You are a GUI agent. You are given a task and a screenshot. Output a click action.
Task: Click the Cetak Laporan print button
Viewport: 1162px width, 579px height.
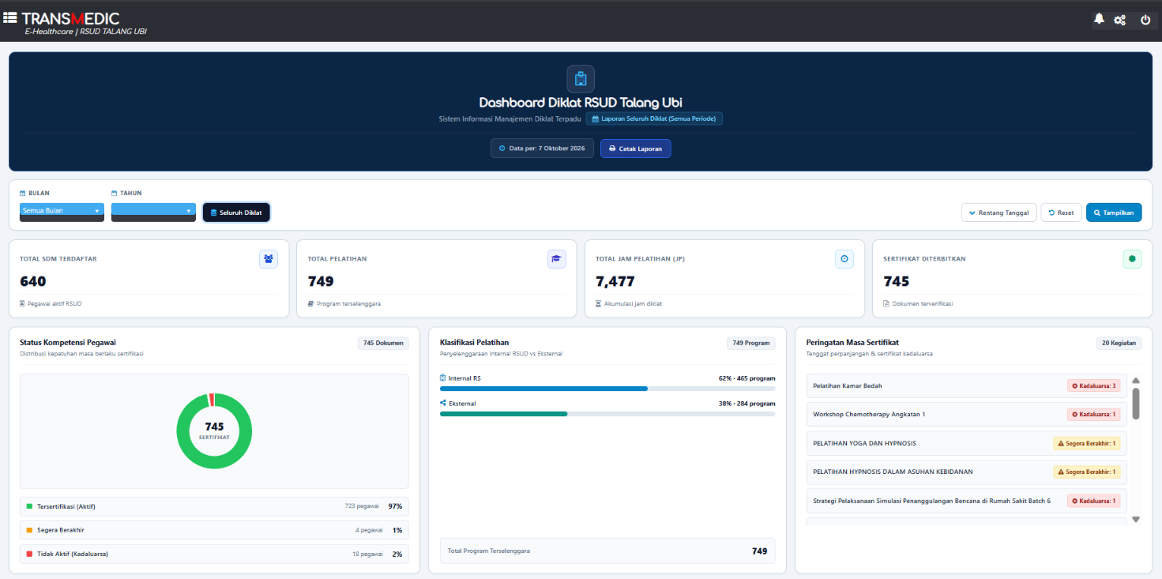(635, 149)
